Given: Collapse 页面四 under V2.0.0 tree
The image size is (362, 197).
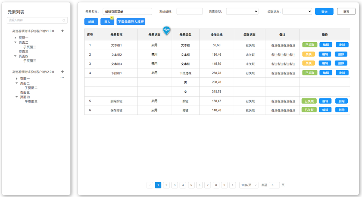Looking at the screenshot, I should click(x=17, y=97).
